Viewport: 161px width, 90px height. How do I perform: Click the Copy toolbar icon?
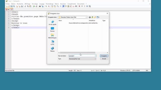tap(28, 6)
